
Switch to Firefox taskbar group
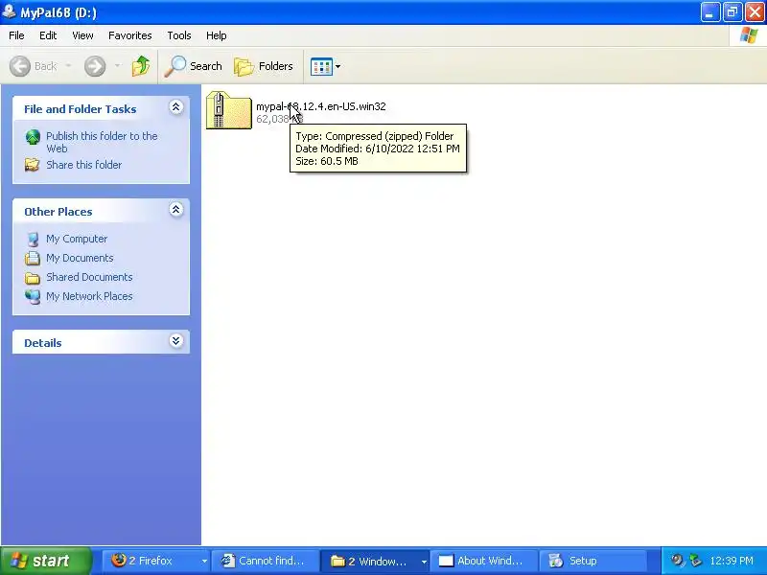click(x=151, y=561)
